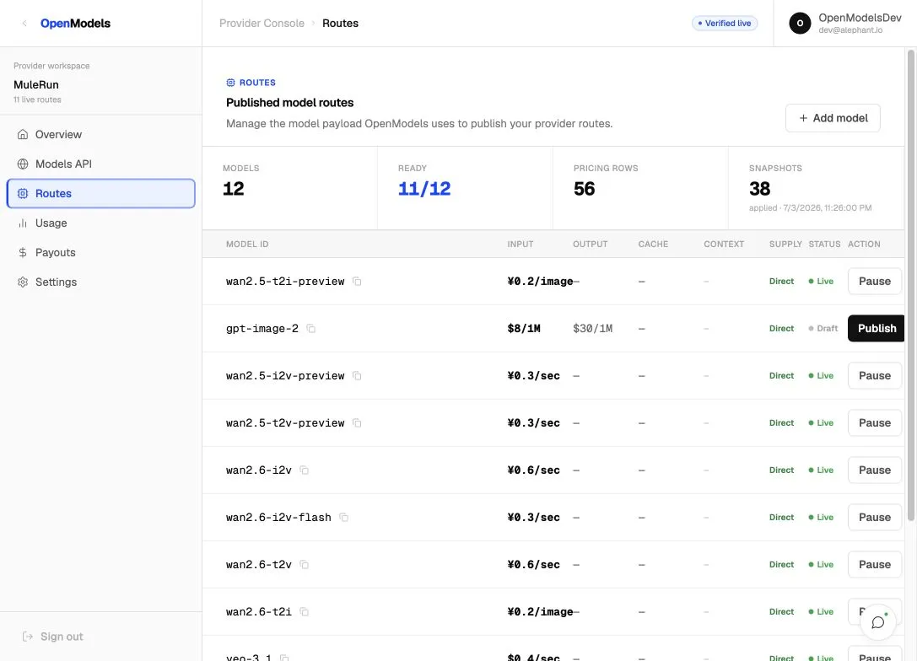
Task: Copy the wan2.5-t2i-preview model ID
Action: [x=357, y=281]
